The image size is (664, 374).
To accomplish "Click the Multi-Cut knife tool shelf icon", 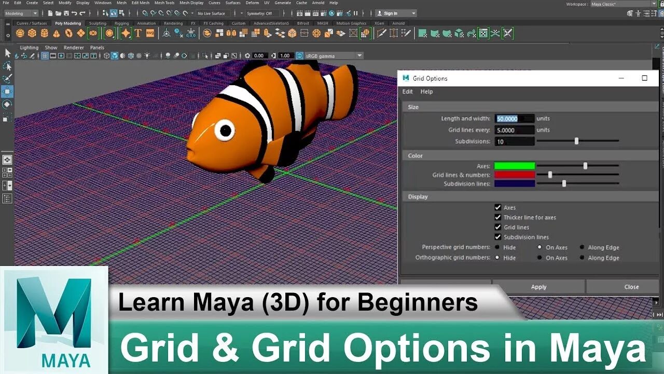I will point(381,33).
